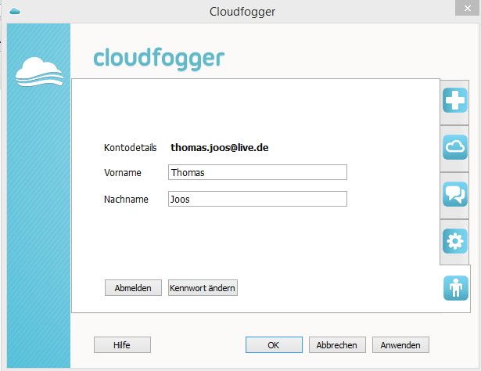Select the person account tab icon
The width and height of the screenshot is (481, 371).
[455, 288]
